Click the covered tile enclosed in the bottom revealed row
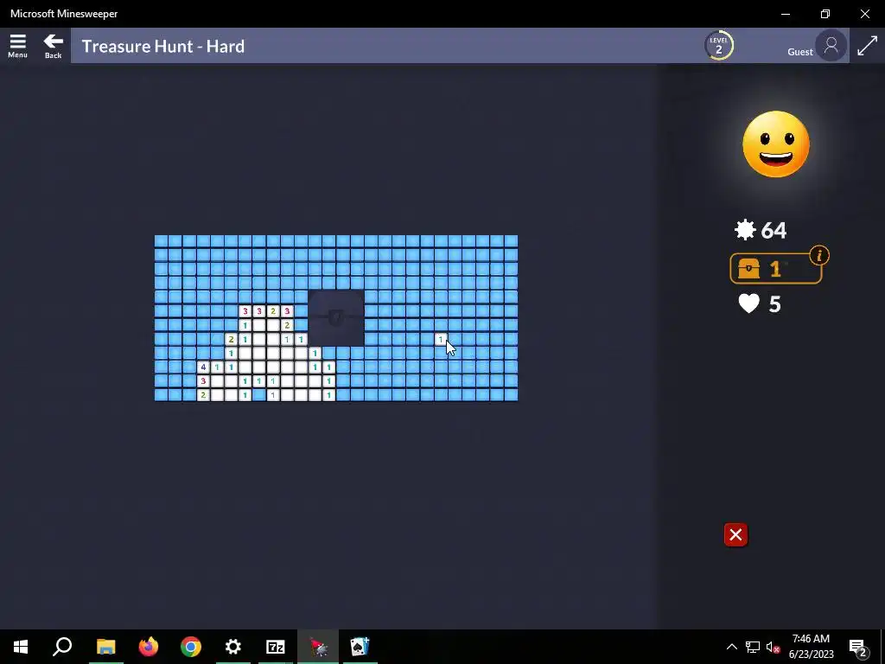 click(x=259, y=395)
